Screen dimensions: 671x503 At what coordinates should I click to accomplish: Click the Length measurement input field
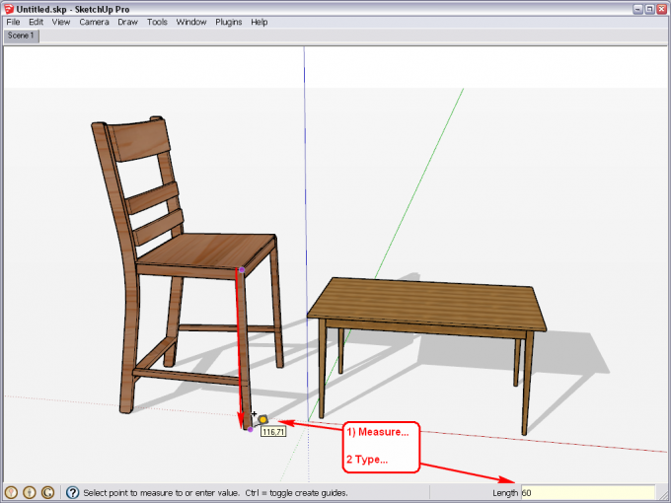587,493
